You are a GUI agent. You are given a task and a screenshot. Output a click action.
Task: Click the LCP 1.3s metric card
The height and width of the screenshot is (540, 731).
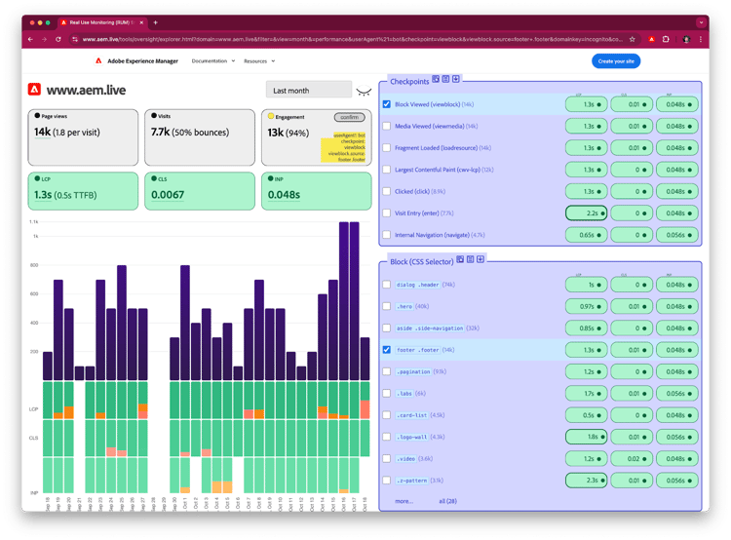(x=83, y=191)
